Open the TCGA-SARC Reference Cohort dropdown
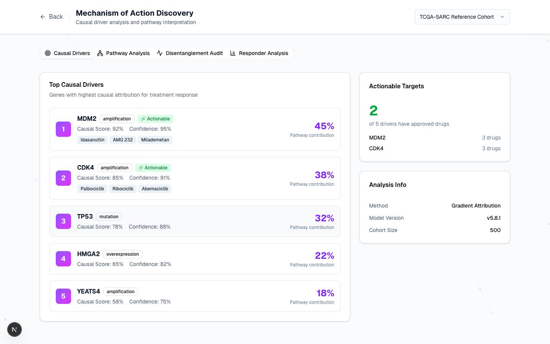 (x=456, y=17)
